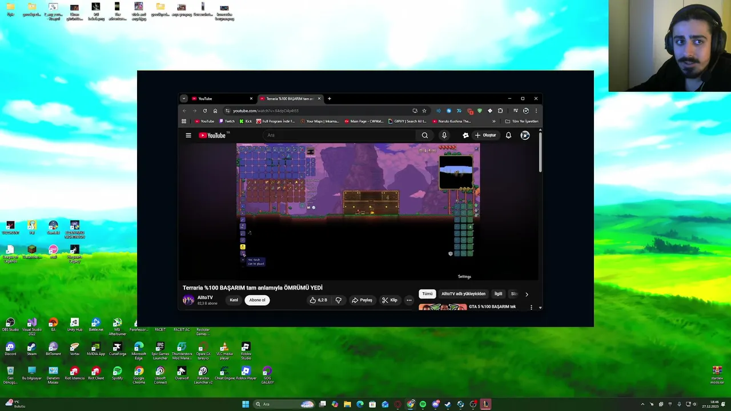
Task: Like the video showing 6,2 B
Action: [319, 300]
